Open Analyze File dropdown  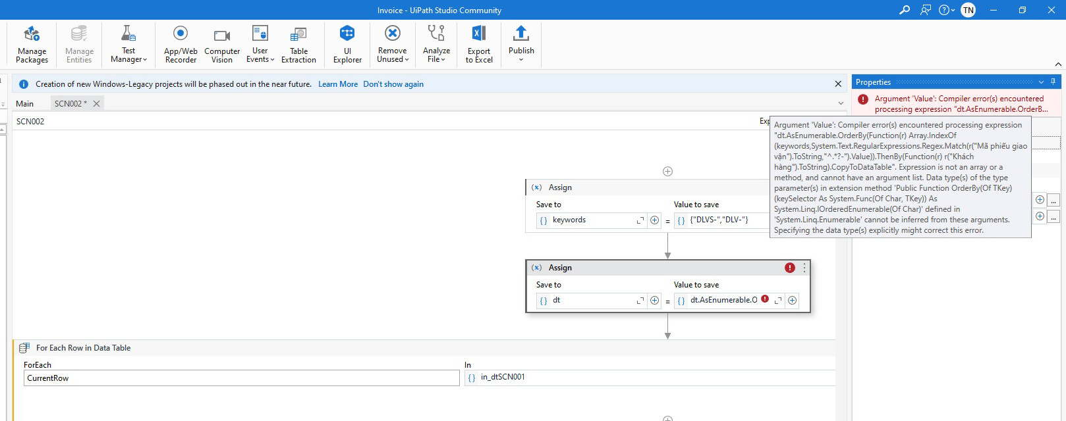tap(436, 45)
